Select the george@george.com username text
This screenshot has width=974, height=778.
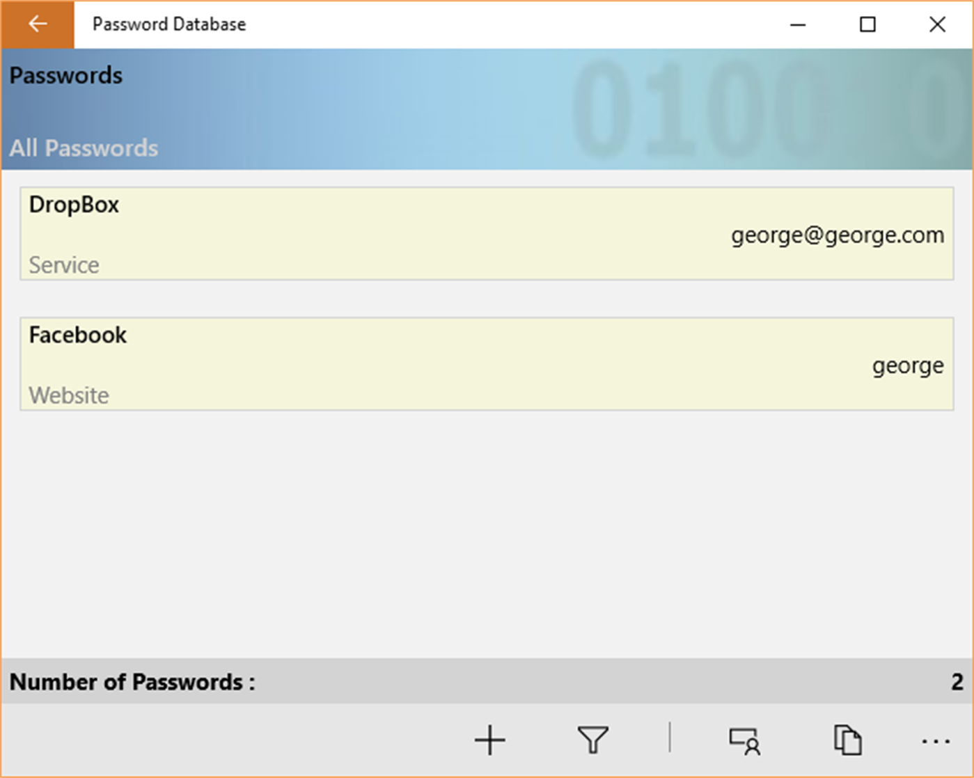click(x=837, y=235)
